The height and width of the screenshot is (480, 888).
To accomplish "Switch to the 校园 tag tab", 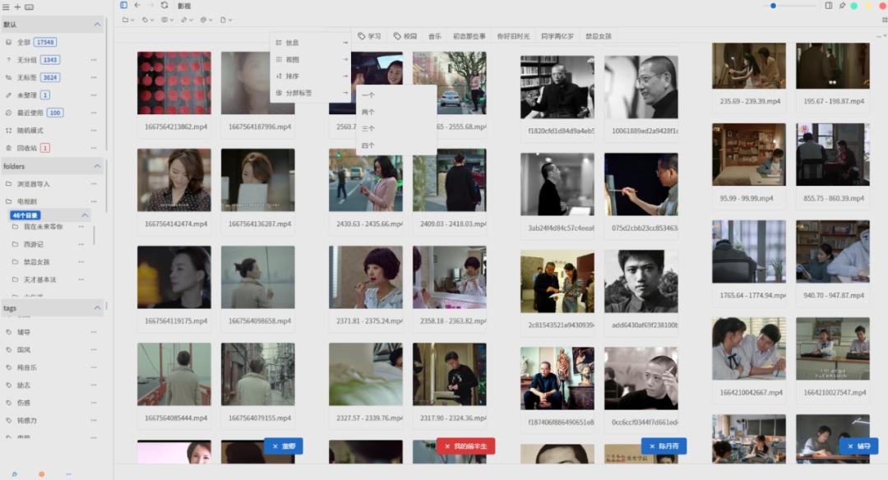I will click(405, 35).
